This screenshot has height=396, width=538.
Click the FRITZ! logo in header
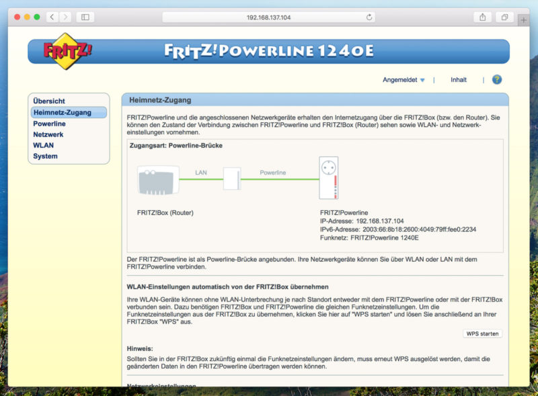[x=67, y=52]
